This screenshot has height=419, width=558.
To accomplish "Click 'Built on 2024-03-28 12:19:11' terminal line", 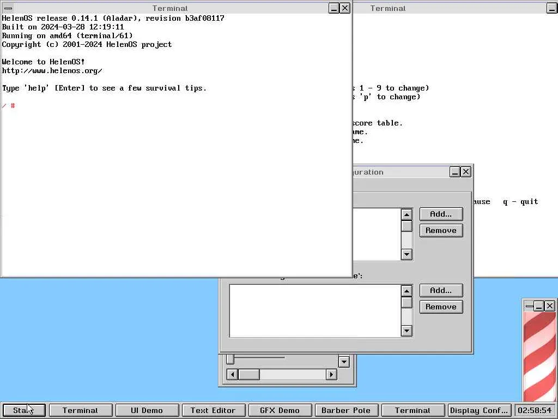I will 63,27.
